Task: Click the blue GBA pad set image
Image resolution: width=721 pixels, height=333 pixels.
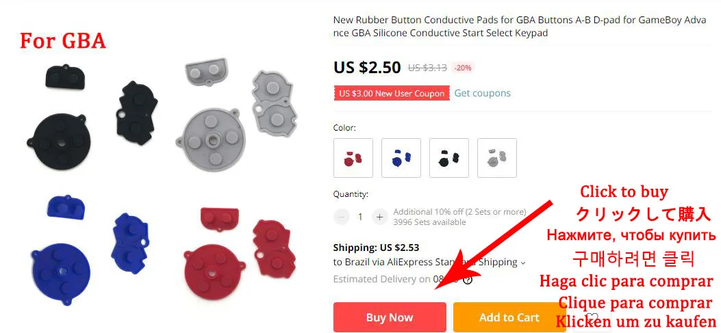Action: pyautogui.click(x=90, y=248)
